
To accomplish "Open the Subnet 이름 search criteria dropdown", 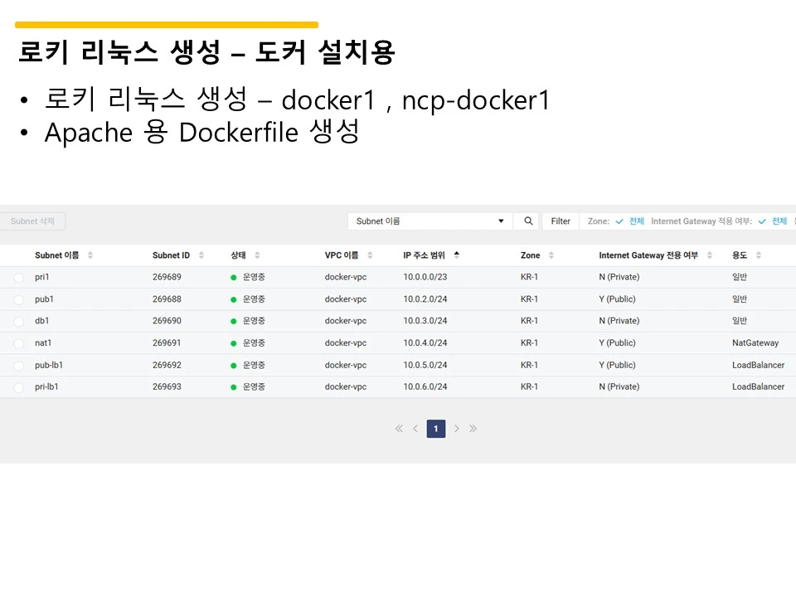I will coord(501,221).
